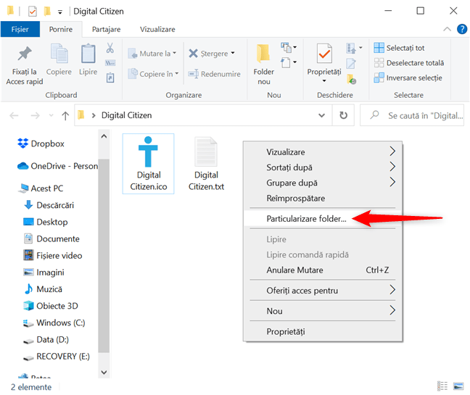Select OneDrive - Personal in navigation pane
This screenshot has width=470, height=395.
57,166
